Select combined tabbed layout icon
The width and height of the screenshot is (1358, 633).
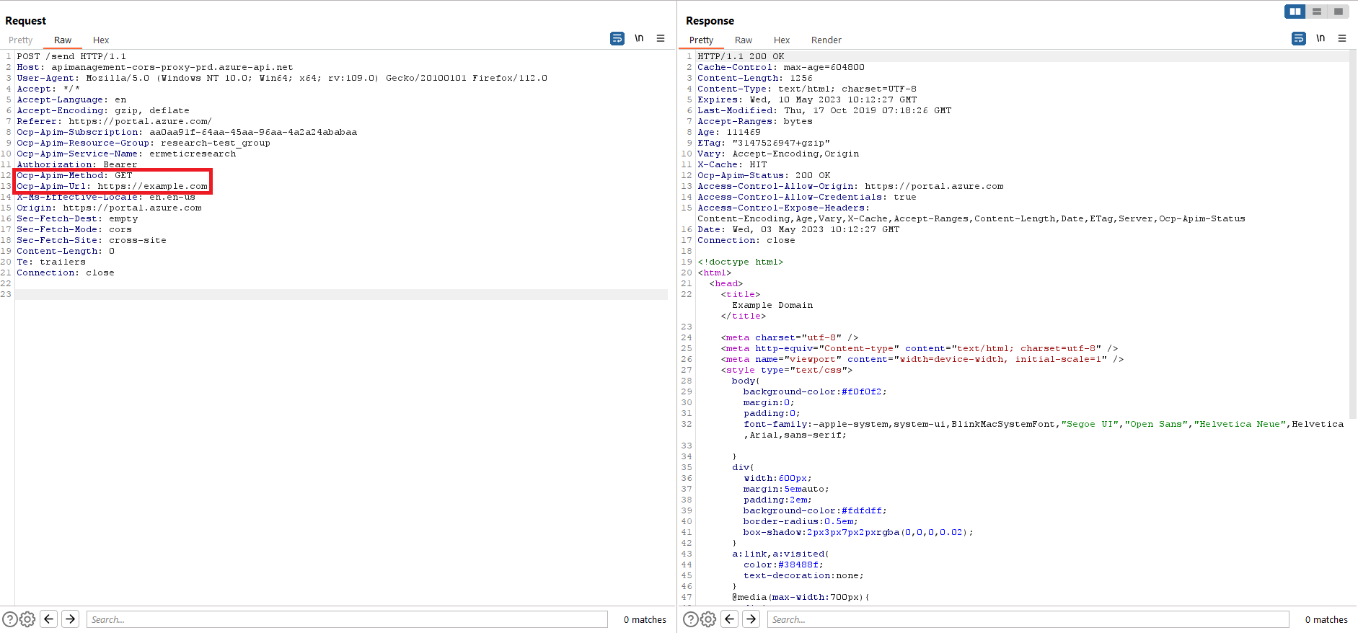point(1339,12)
